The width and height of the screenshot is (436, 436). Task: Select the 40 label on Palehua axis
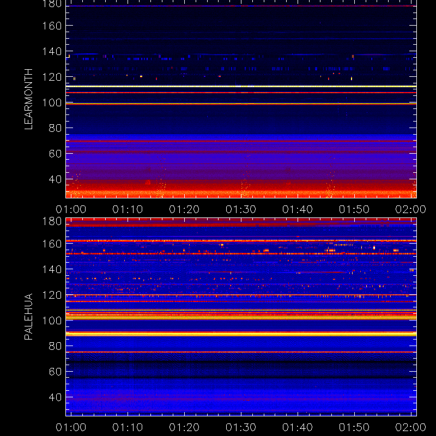[55, 397]
